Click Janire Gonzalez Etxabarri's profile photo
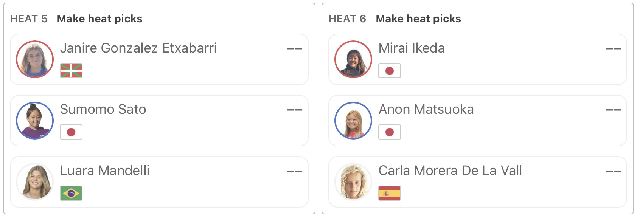This screenshot has width=637, height=217. (35, 59)
